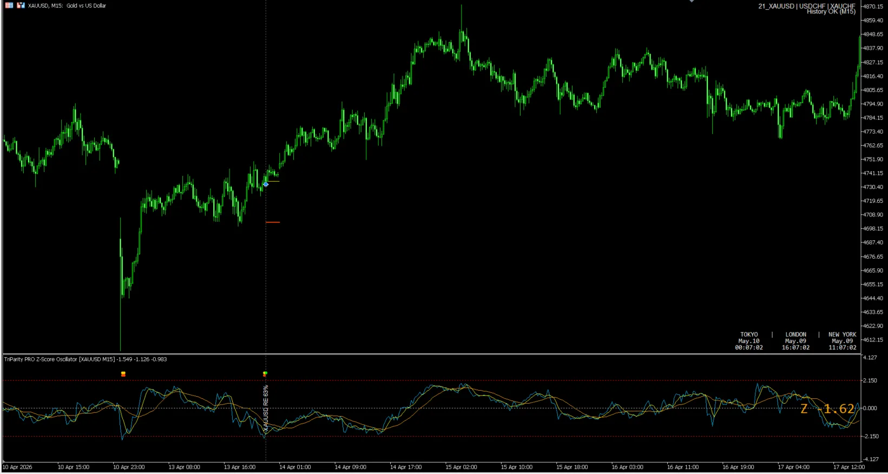The width and height of the screenshot is (888, 474).
Task: Open the One Click Trading panel icon
Action: pos(21,5)
